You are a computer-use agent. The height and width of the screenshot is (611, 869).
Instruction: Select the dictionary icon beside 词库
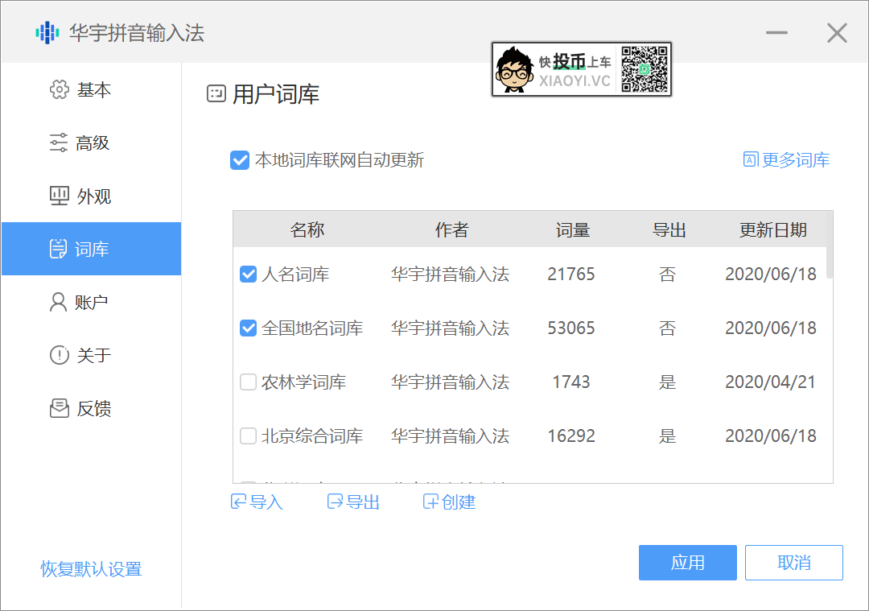(x=58, y=249)
